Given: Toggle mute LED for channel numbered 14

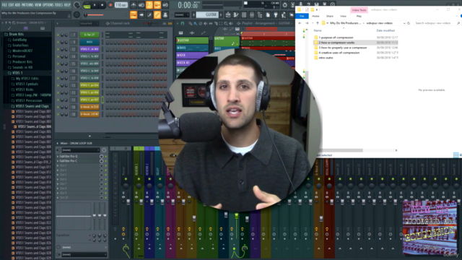Looking at the screenshot, I should click(58, 56).
